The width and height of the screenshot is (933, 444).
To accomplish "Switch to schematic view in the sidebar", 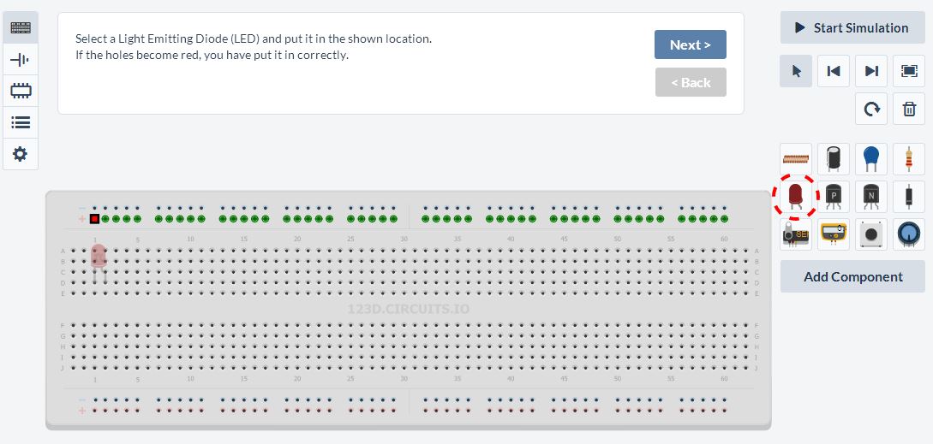I will coord(21,59).
